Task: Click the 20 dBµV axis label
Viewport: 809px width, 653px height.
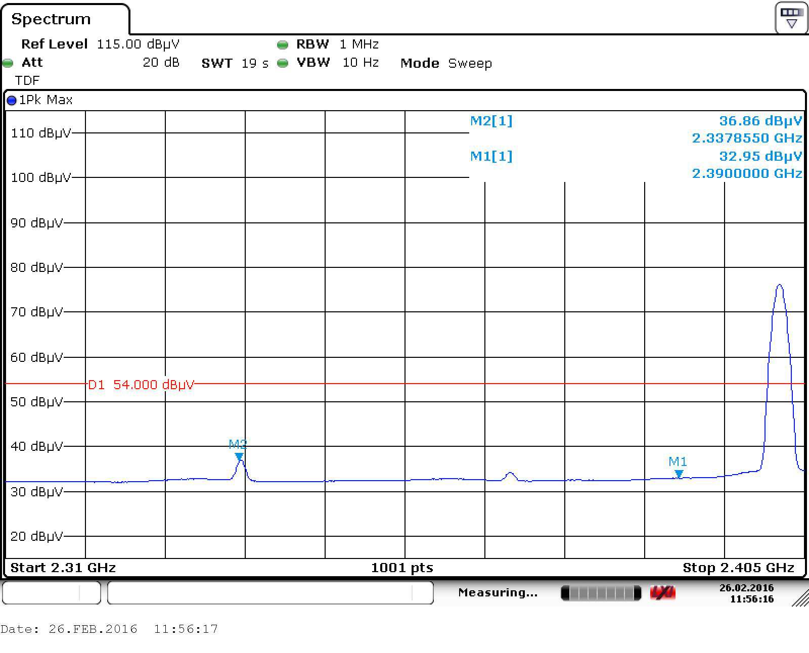Action: pyautogui.click(x=37, y=536)
